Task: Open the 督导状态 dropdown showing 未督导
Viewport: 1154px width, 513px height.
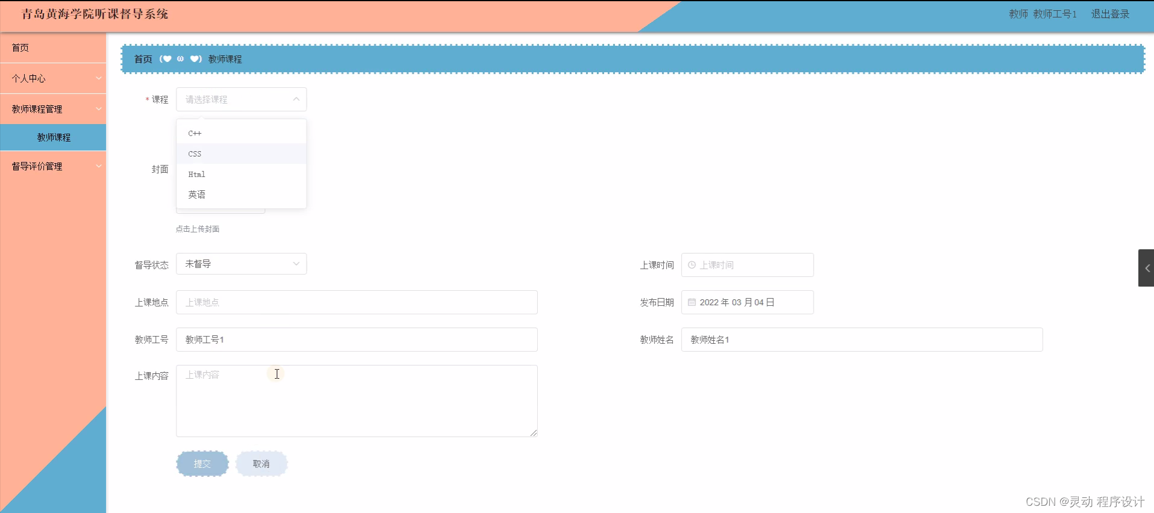Action: coord(241,264)
